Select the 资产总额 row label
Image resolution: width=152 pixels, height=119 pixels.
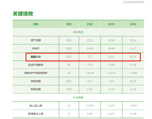coord(36,40)
